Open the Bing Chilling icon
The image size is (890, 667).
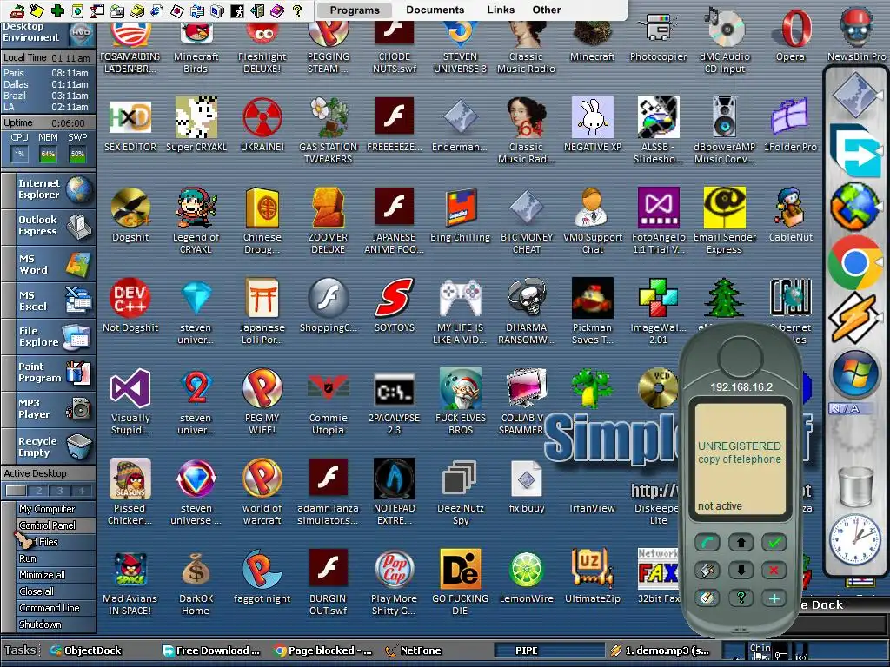(x=461, y=208)
